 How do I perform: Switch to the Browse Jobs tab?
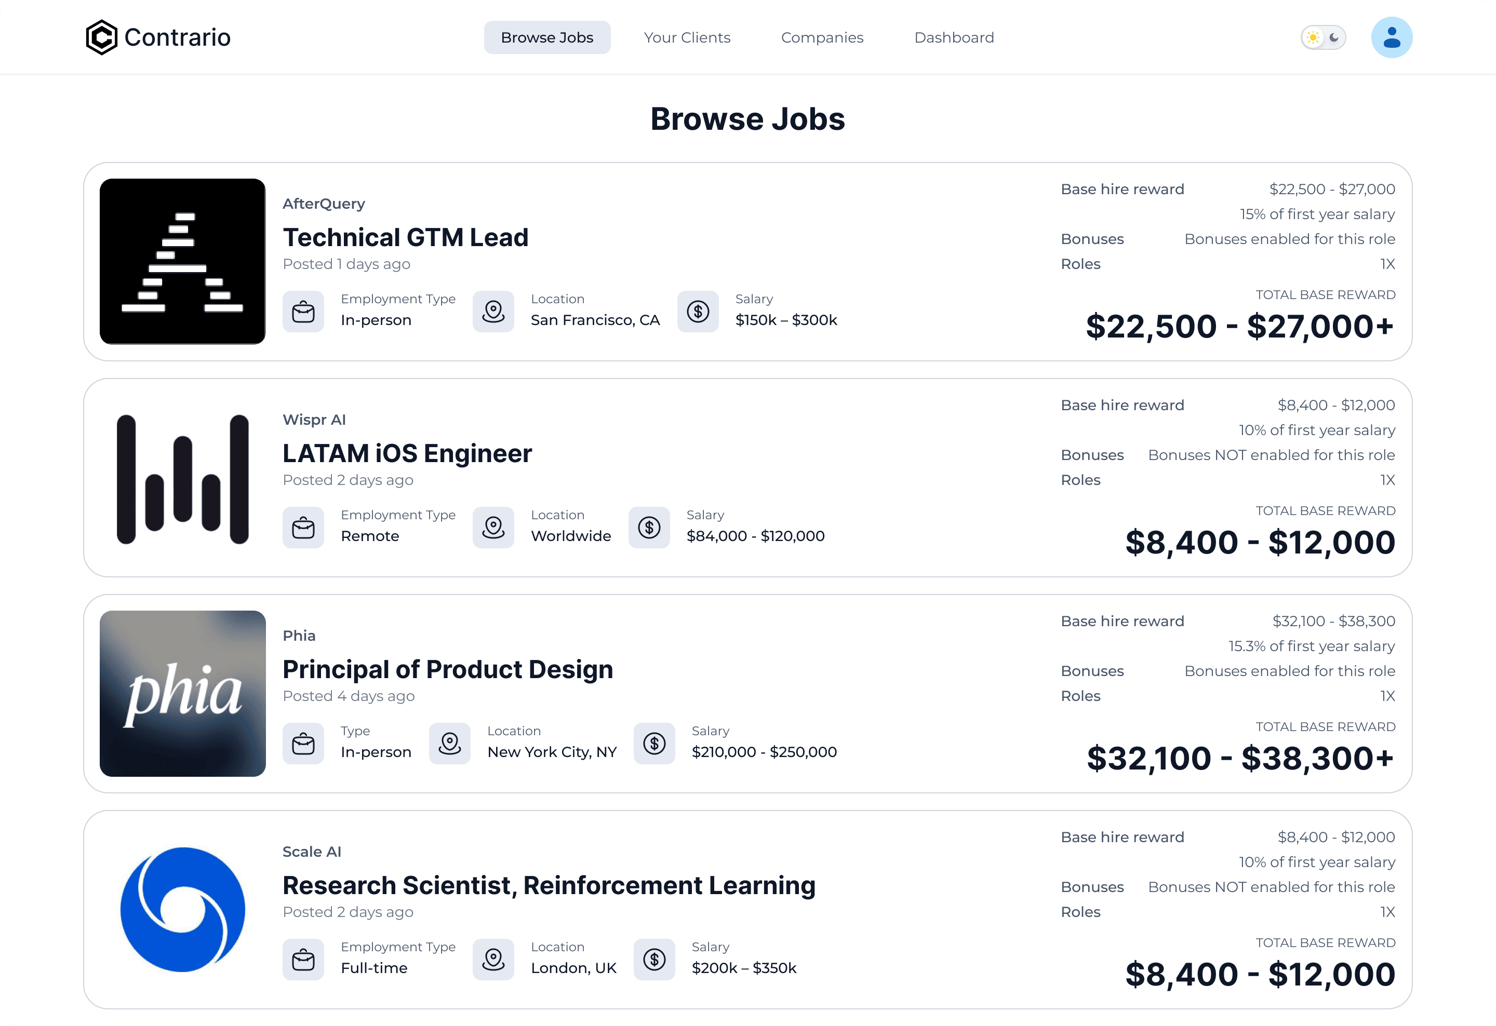(546, 37)
